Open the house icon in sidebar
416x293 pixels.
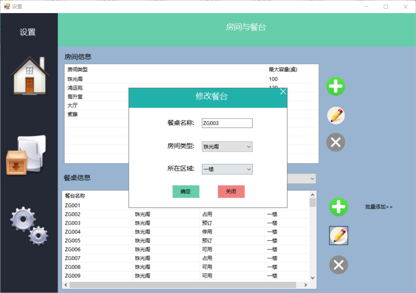(29, 75)
